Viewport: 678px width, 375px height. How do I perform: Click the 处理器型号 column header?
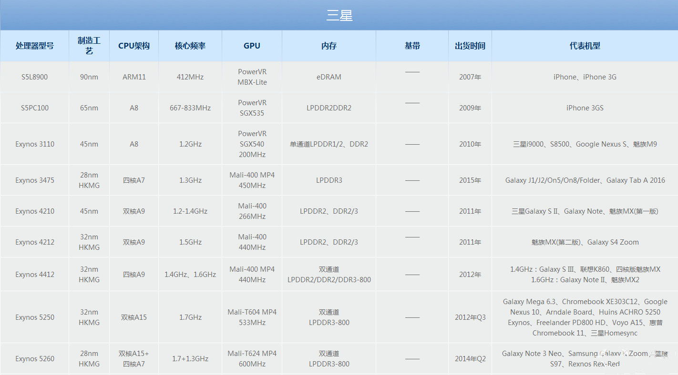coord(34,46)
